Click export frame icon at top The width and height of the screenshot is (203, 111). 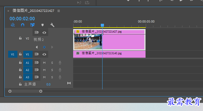87,2
